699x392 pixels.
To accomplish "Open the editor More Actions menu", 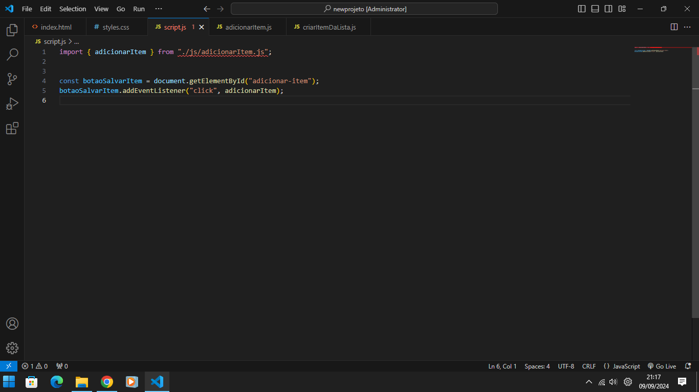I will click(x=687, y=27).
